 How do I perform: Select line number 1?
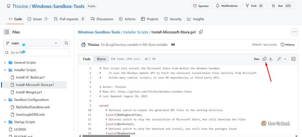point(90,68)
